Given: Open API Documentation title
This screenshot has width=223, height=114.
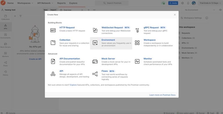Looking at the screenshot, I should pos(70,58).
